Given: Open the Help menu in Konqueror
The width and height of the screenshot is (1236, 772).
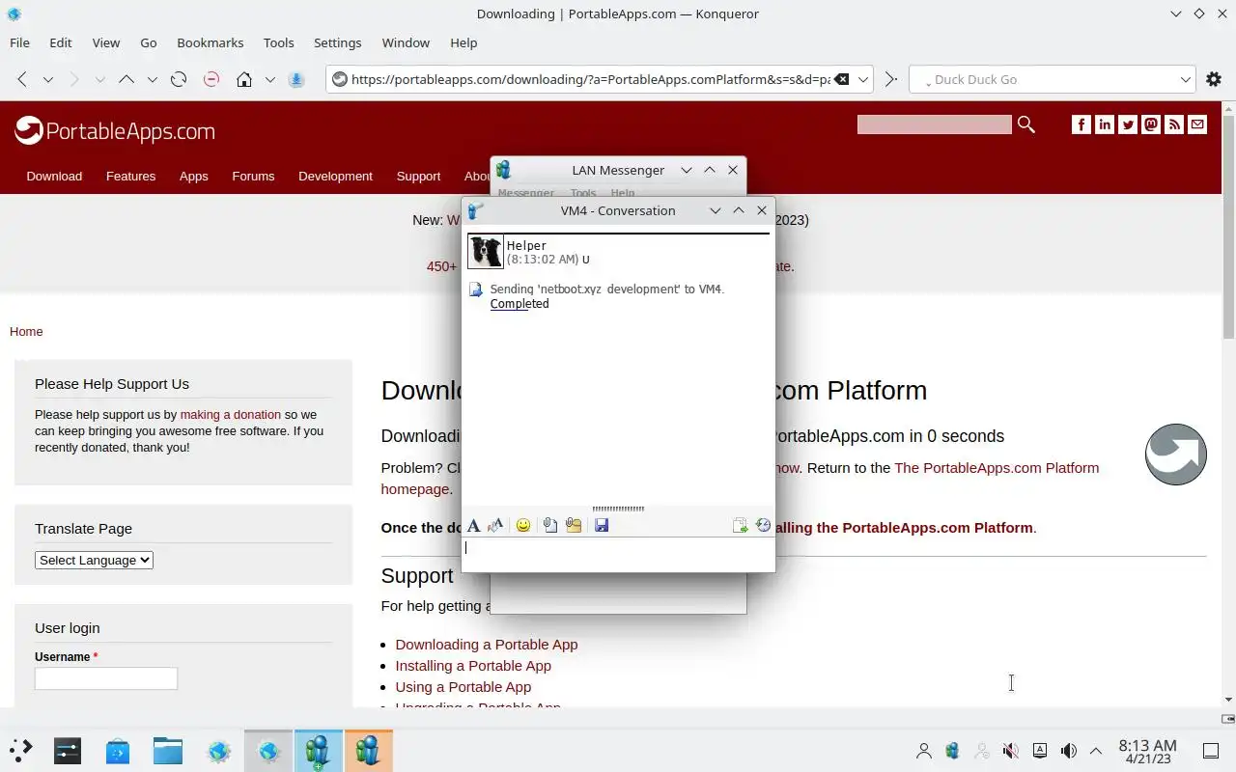Looking at the screenshot, I should 463,42.
